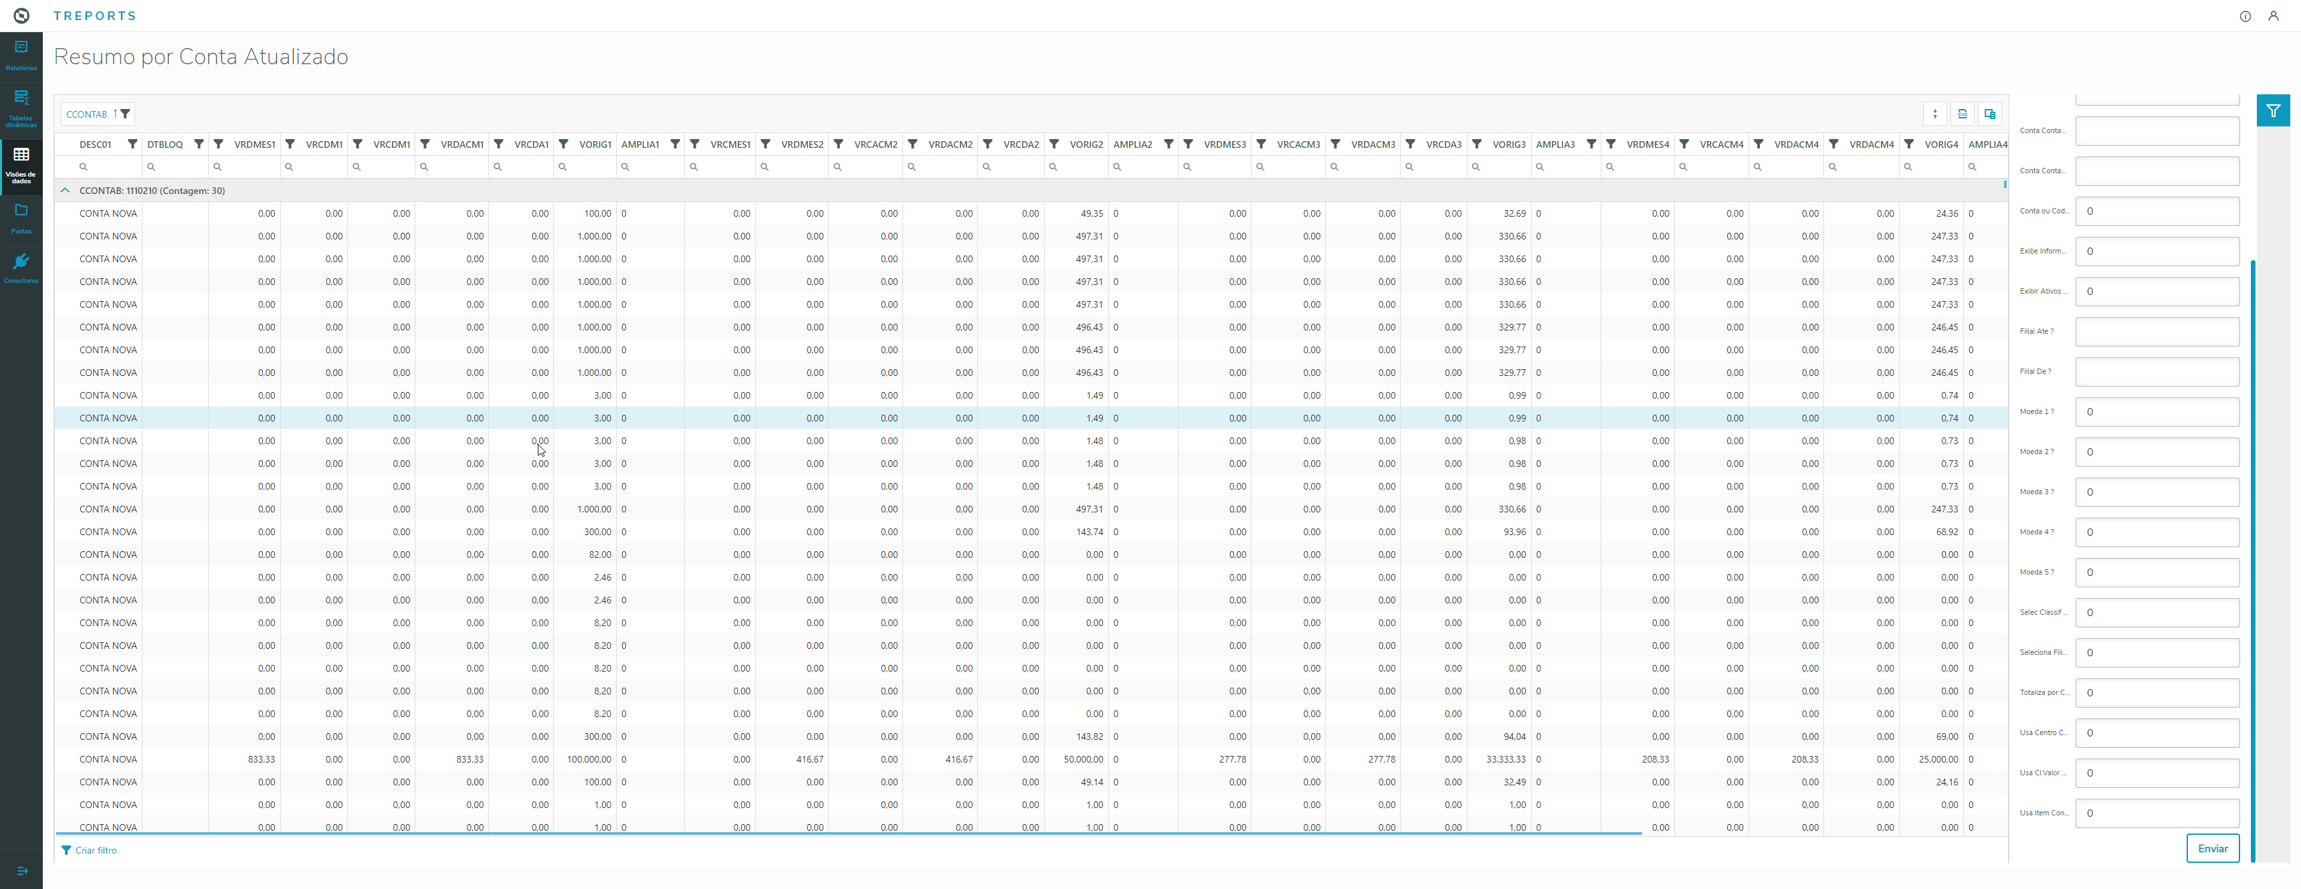
Task: Click the Moeda 1 input field
Action: point(2157,412)
